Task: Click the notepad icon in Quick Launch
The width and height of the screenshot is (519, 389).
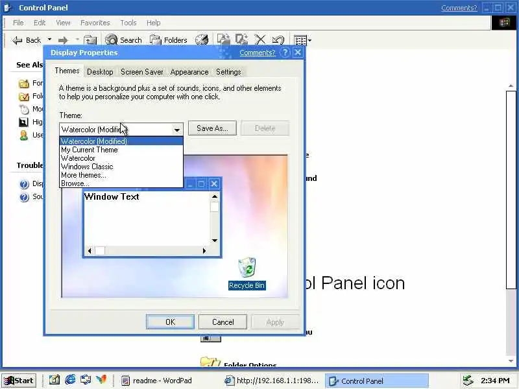Action: [x=54, y=380]
